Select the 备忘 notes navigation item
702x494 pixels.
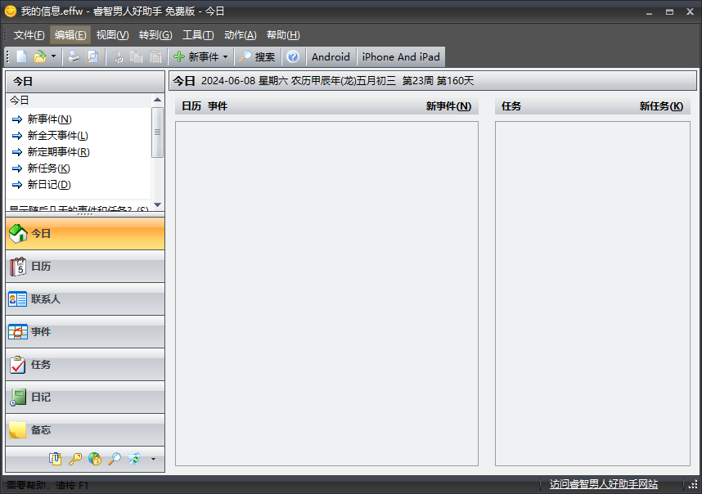[85, 430]
